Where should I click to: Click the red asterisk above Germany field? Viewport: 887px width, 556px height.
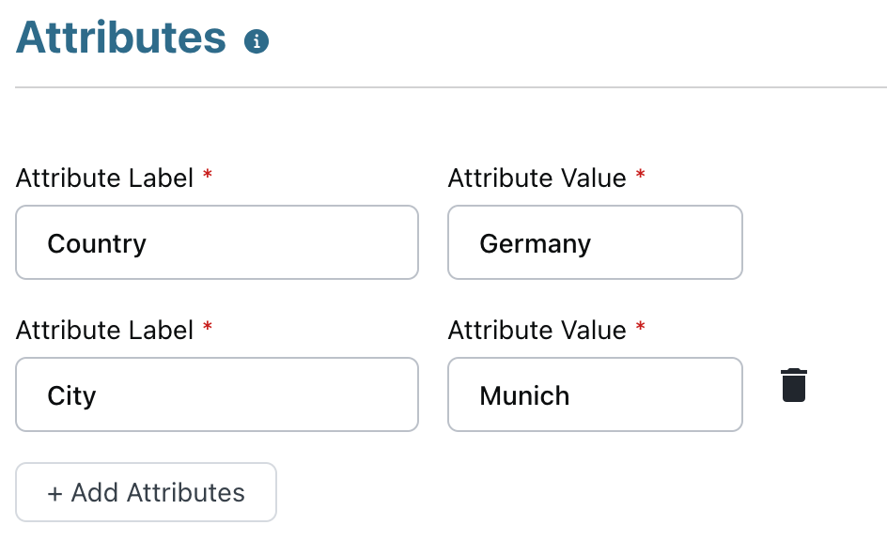point(641,176)
